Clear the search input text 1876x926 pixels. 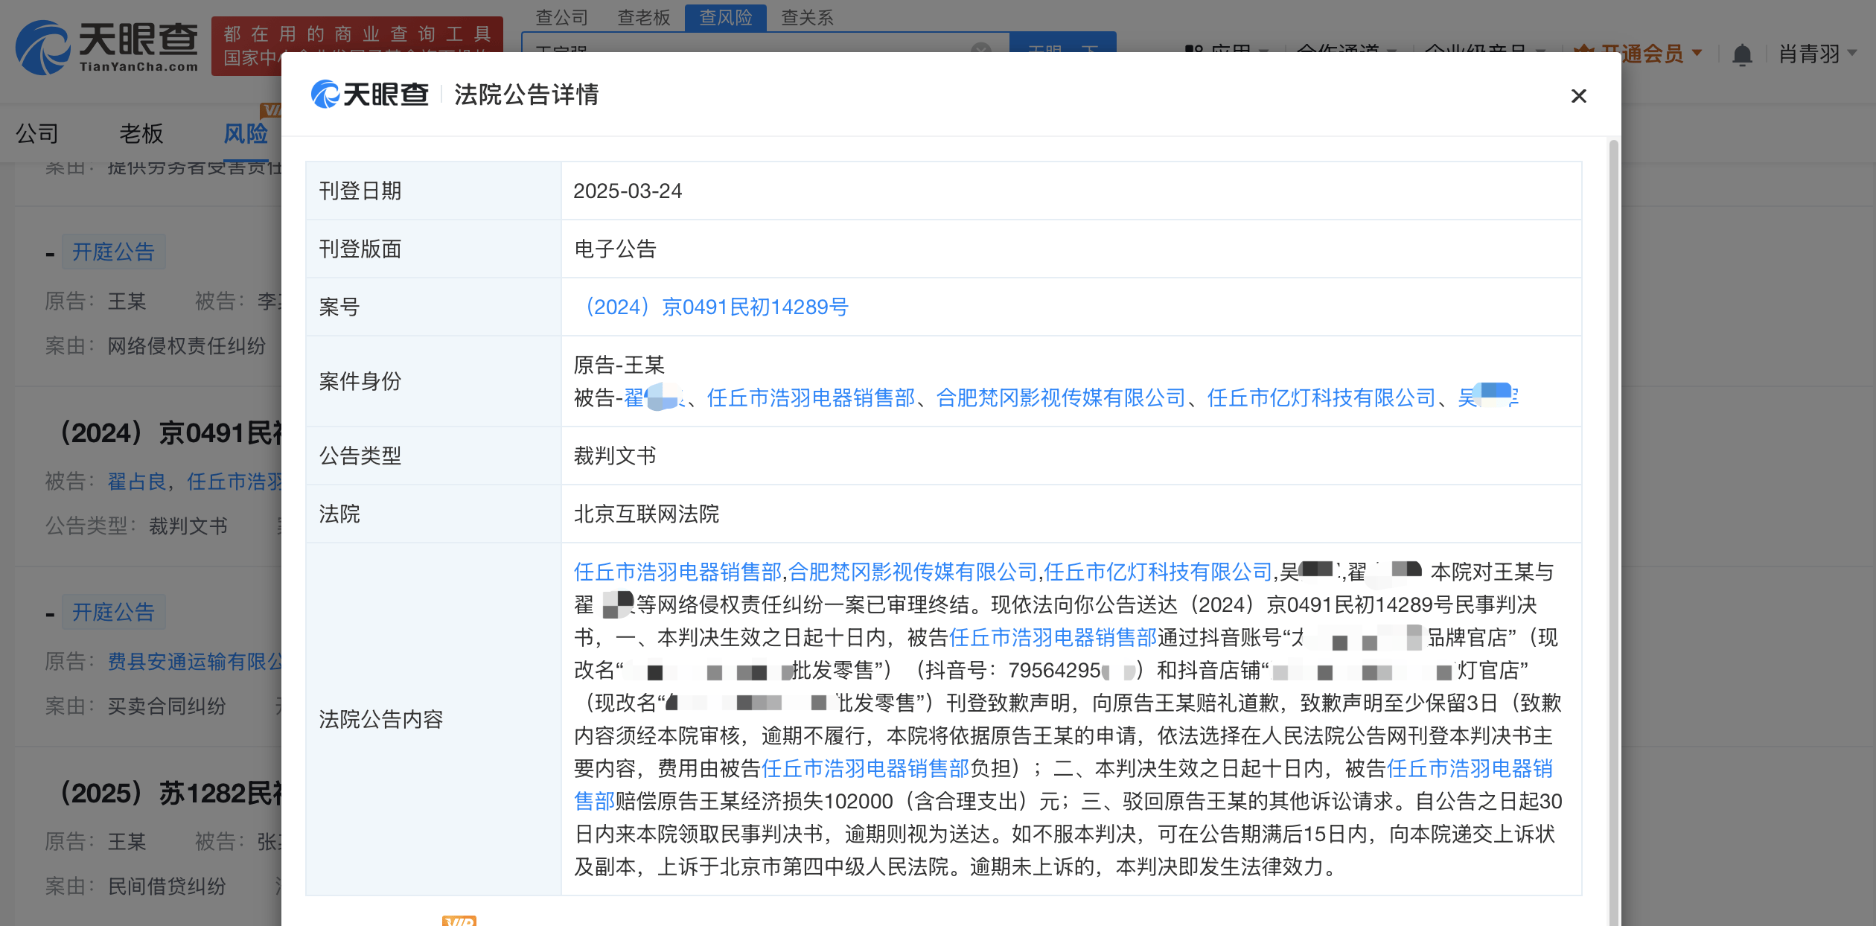point(981,51)
